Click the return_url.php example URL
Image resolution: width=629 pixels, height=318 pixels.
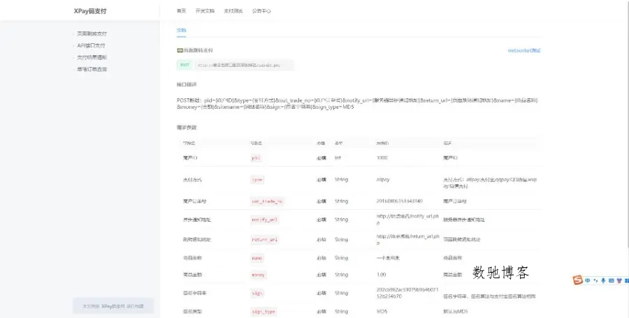[x=407, y=239]
